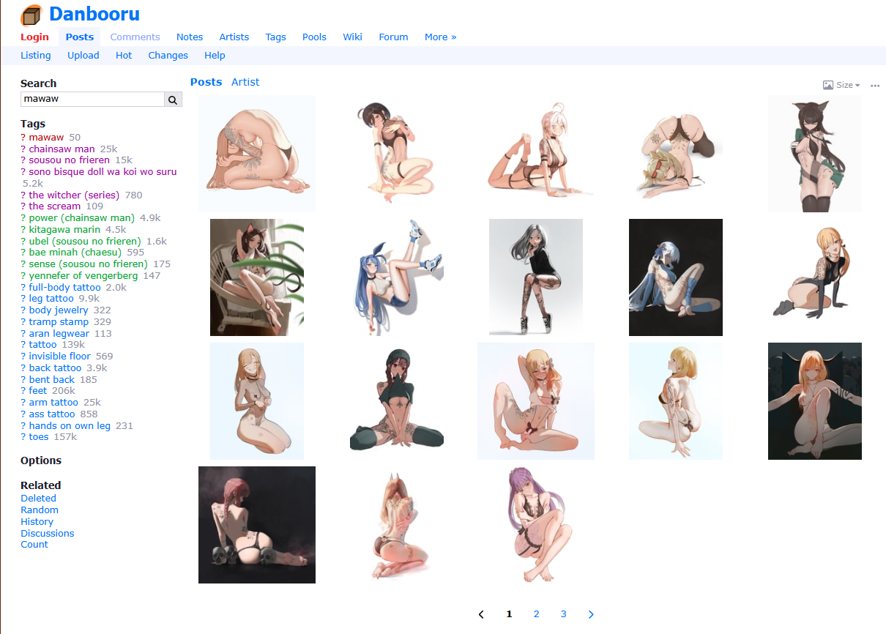This screenshot has width=886, height=634.
Task: Open the Tags navigation item
Action: coord(276,37)
